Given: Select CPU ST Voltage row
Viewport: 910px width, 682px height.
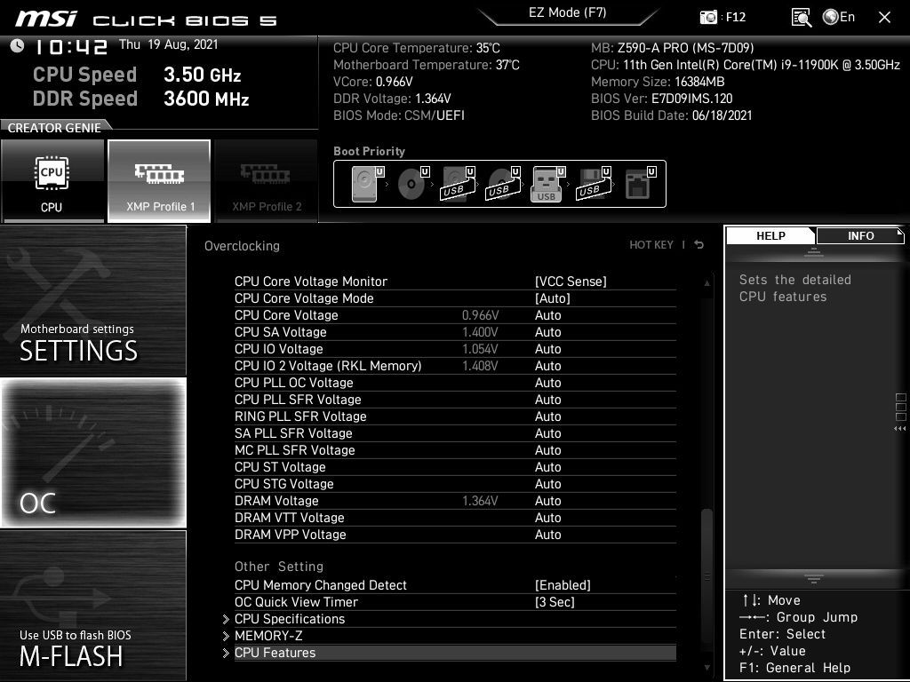Looking at the screenshot, I should (x=455, y=467).
